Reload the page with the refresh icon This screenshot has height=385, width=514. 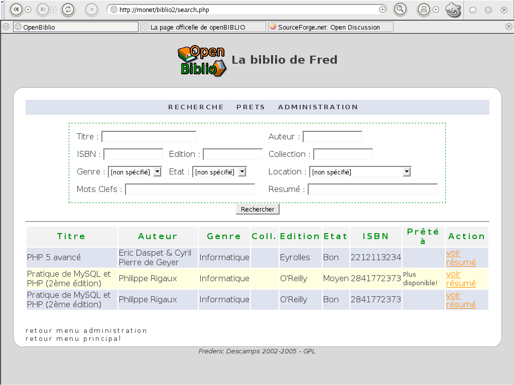pyautogui.click(x=68, y=9)
